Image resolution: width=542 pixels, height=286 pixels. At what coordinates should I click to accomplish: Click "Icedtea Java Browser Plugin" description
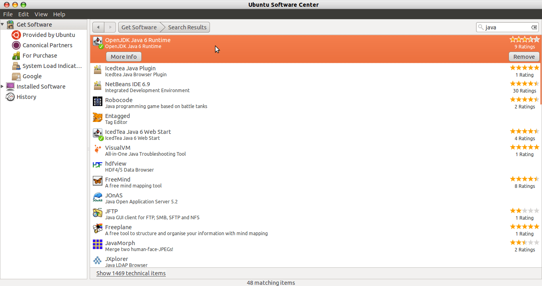(136, 75)
